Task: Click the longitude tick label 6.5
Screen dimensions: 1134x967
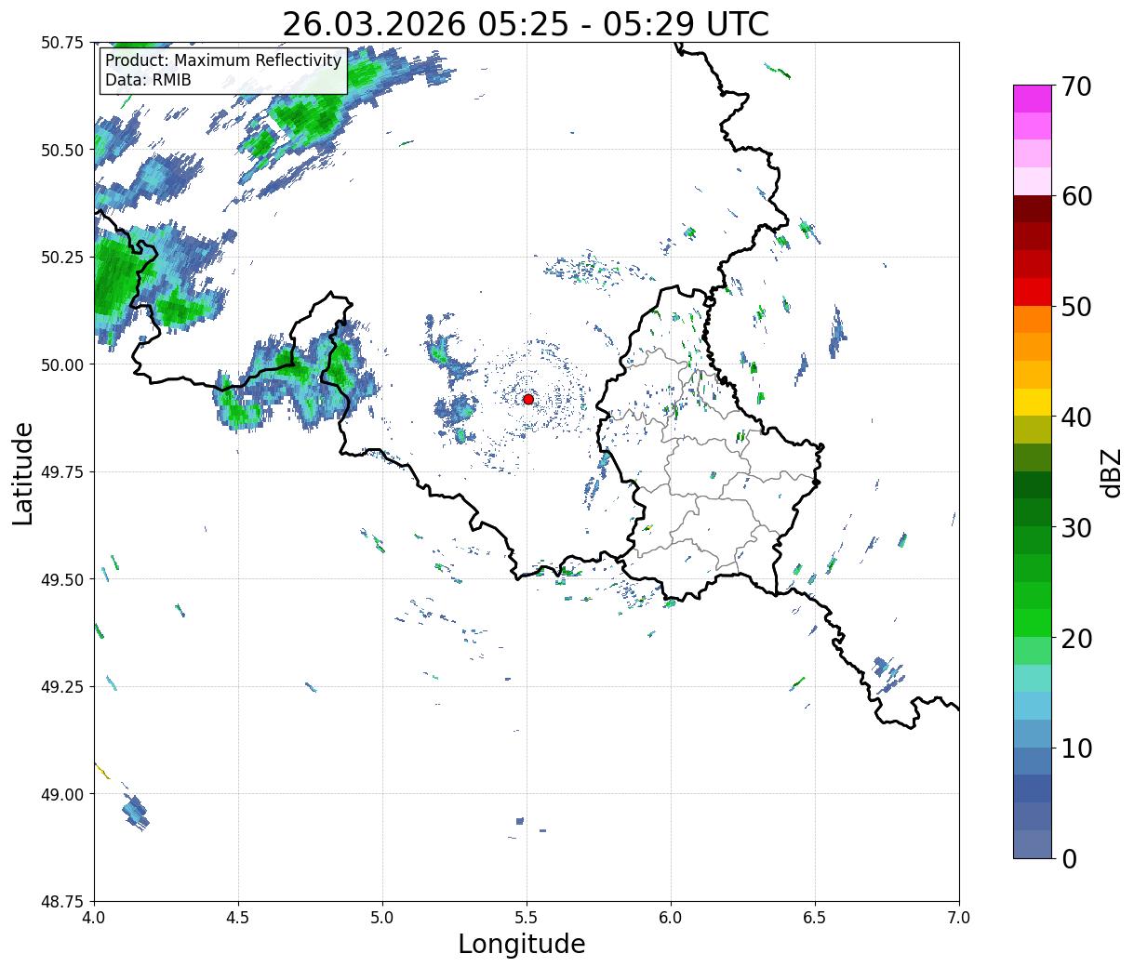Action: click(x=815, y=917)
